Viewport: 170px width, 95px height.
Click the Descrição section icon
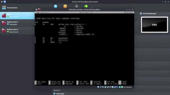coord(54,94)
